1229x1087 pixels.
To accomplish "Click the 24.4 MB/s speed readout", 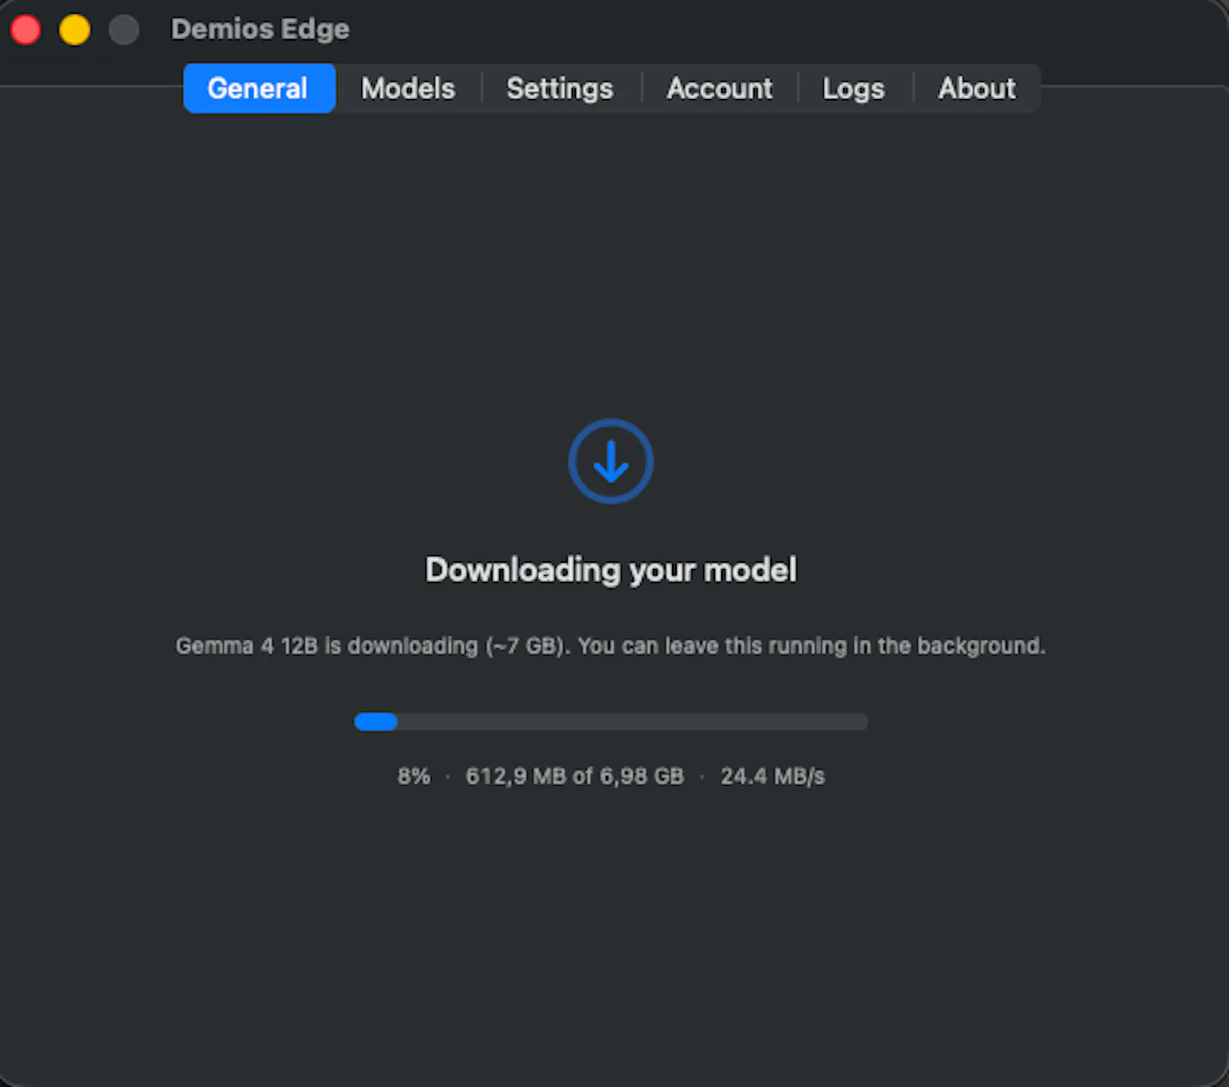I will 772,776.
